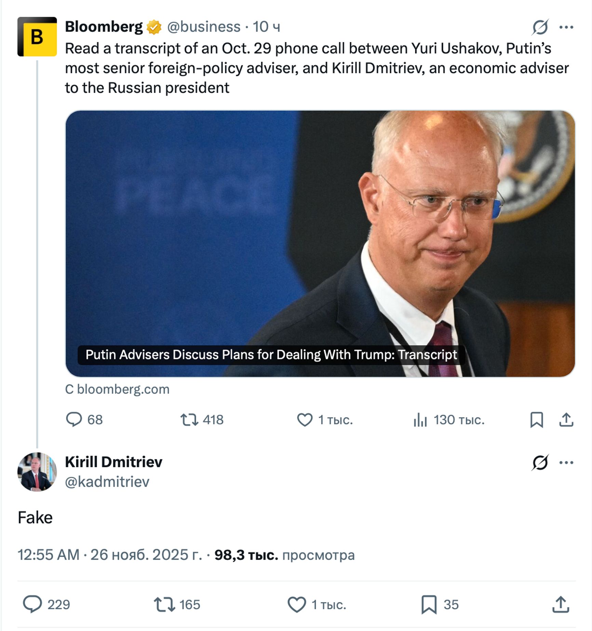View analytics of 130 тыс. views

(x=420, y=419)
